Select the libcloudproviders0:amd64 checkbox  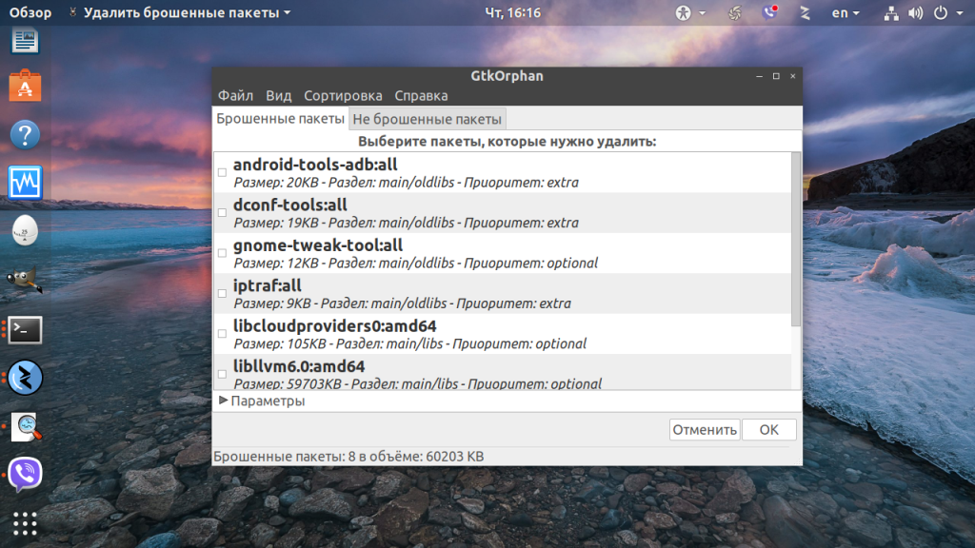223,334
